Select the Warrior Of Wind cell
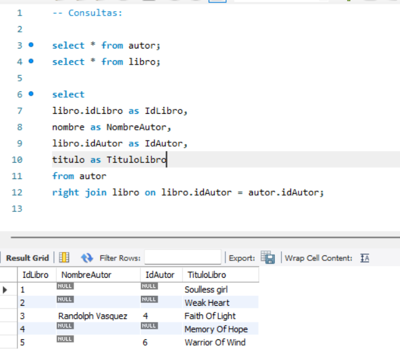The height and width of the screenshot is (358, 400). tap(215, 342)
